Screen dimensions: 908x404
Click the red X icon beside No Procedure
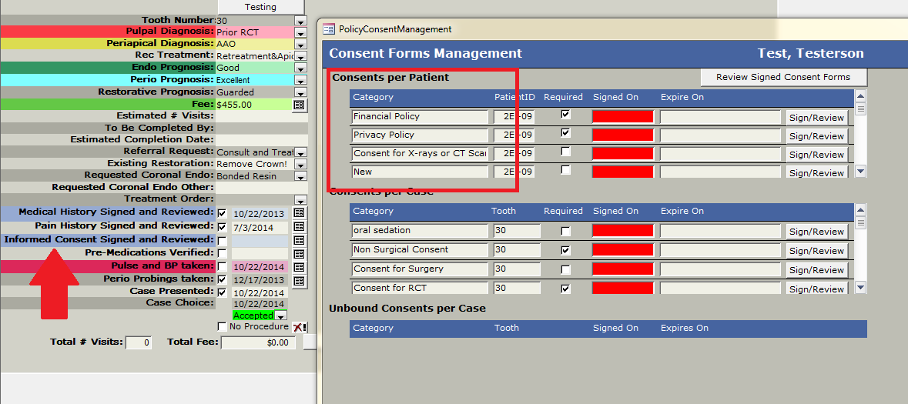click(300, 327)
